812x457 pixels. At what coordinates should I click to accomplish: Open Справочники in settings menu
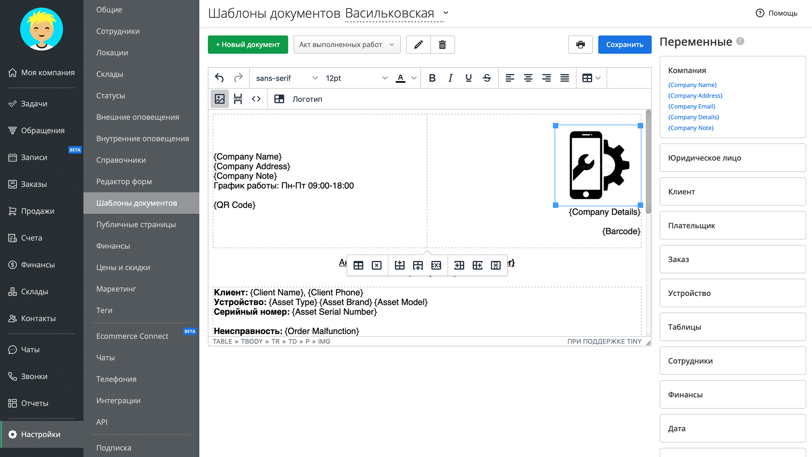point(121,160)
